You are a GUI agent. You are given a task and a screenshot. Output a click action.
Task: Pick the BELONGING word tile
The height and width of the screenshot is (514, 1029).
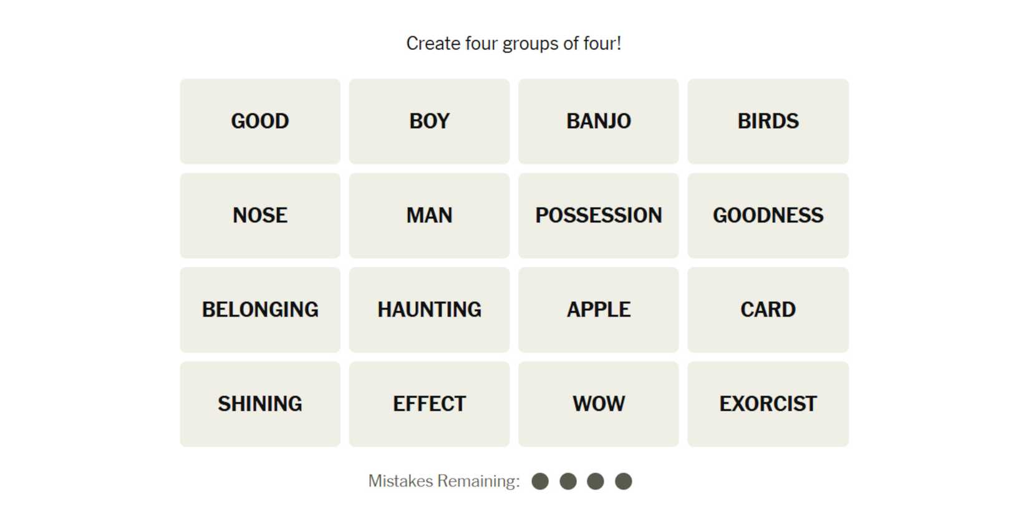(x=260, y=310)
